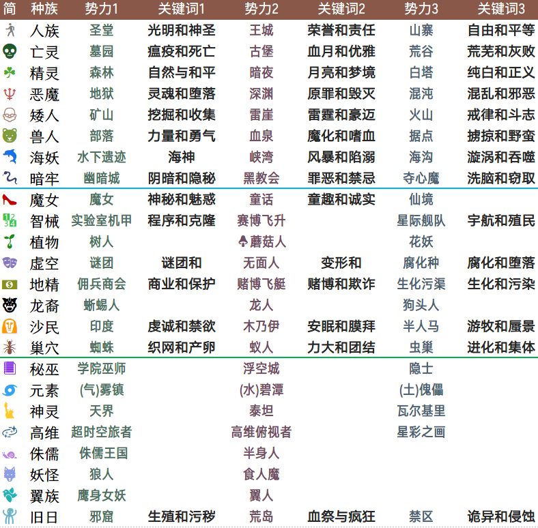Screen dimensions: 538x528
Task: Click the 高维俯视者 faction cell
Action: tap(261, 432)
